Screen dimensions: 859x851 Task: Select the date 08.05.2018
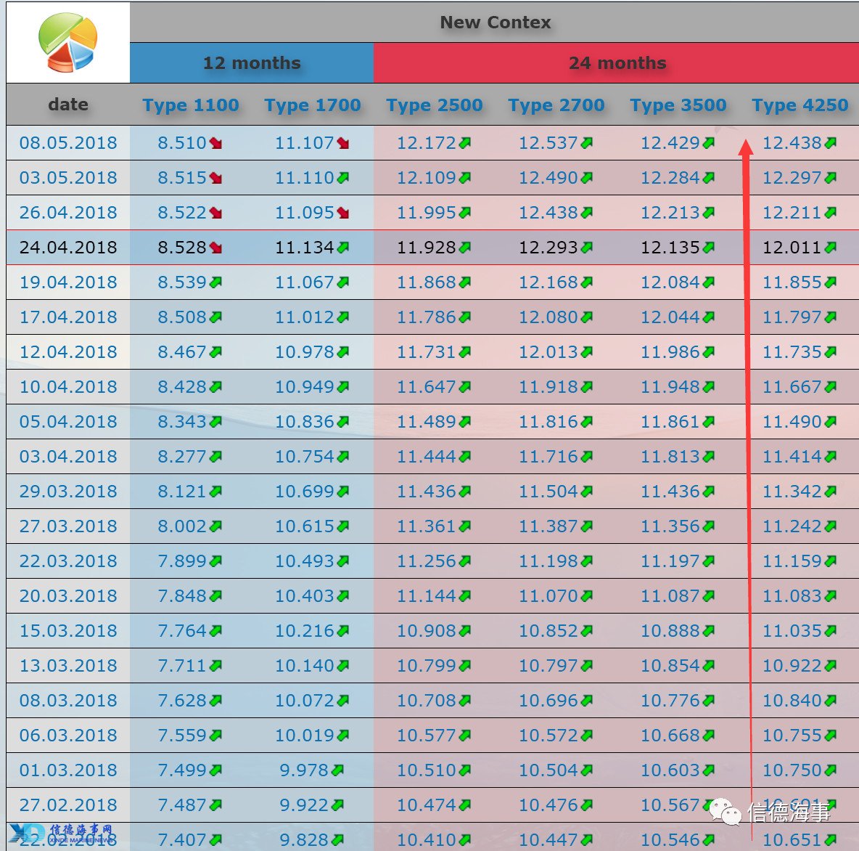click(x=68, y=142)
